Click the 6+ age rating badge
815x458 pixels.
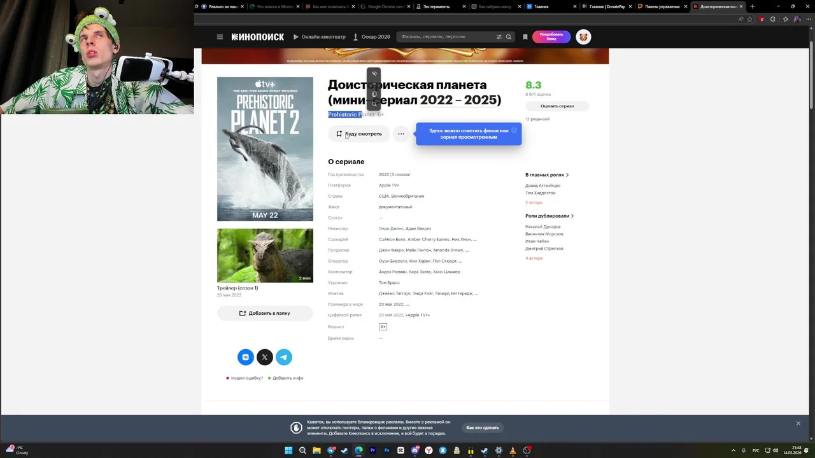pyautogui.click(x=383, y=327)
